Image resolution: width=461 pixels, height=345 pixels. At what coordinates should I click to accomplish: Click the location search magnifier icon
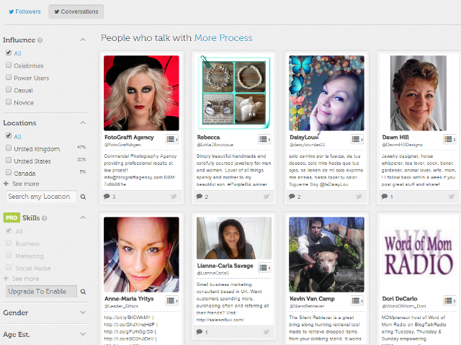[83, 196]
